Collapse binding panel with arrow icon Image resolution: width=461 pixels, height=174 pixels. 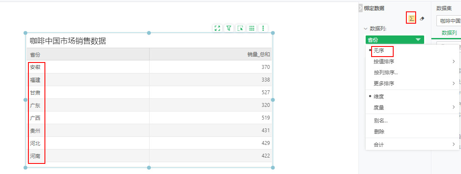pos(361,8)
